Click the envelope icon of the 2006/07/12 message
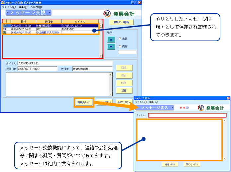Viewport: 231px width, 172px height. coord(4,29)
